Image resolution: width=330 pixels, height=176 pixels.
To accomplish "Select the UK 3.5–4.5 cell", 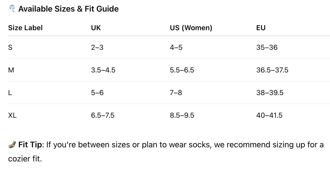I will [103, 70].
